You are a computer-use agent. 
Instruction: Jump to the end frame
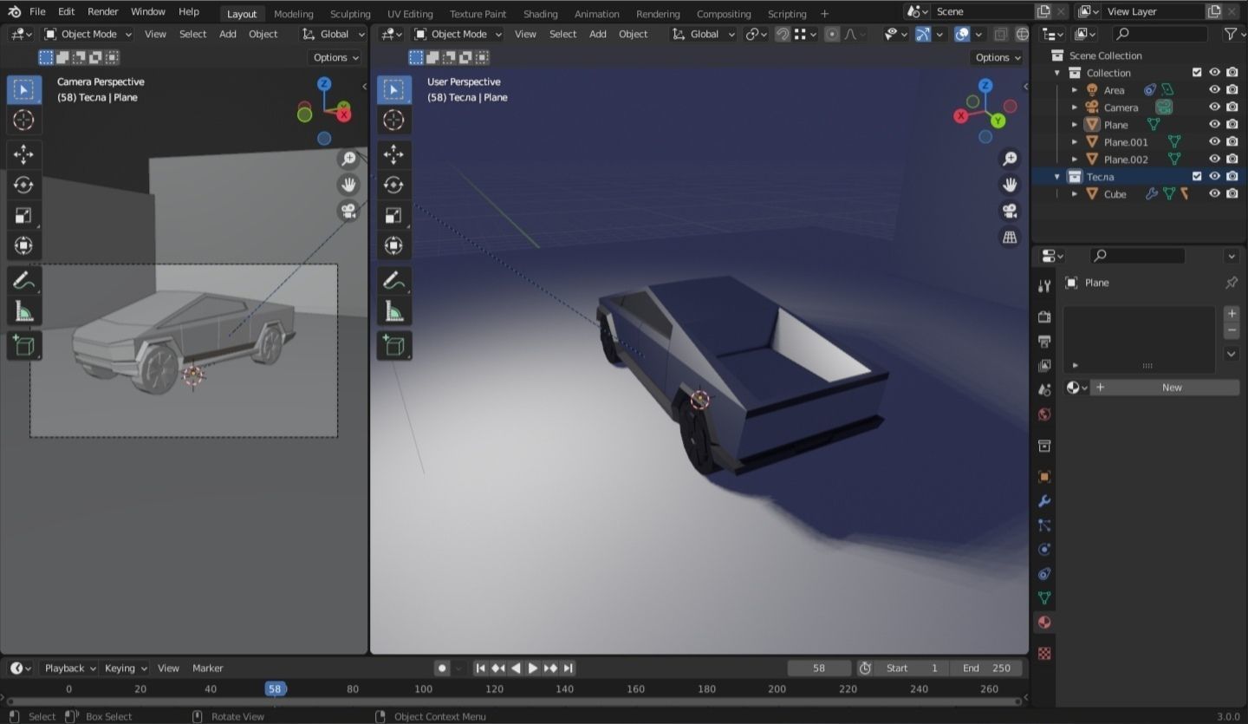coord(568,669)
